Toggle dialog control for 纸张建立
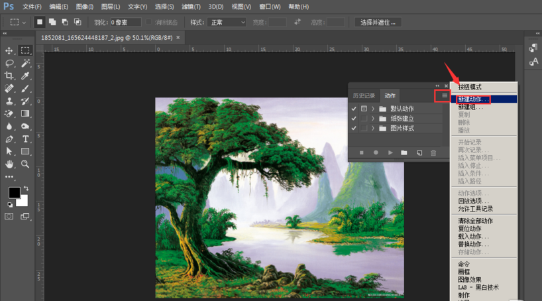 coord(364,118)
